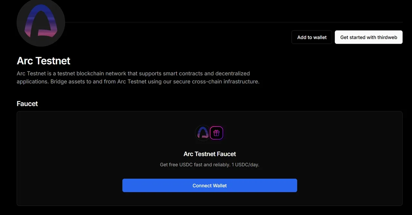Viewport: 412px width, 215px height.
Task: Click the word "applications" in description
Action: (33, 81)
